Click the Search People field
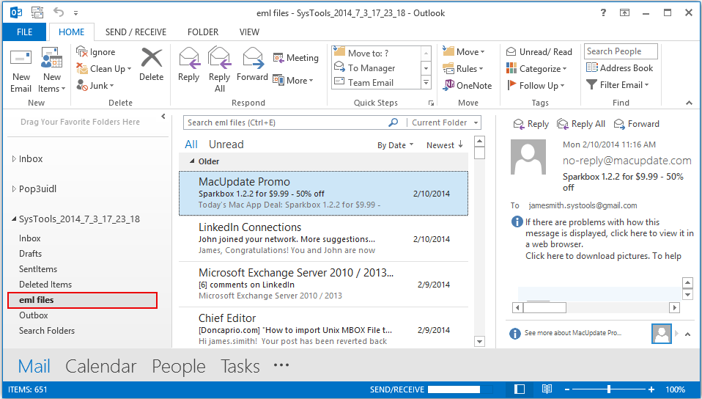This screenshot has width=702, height=399. (621, 51)
